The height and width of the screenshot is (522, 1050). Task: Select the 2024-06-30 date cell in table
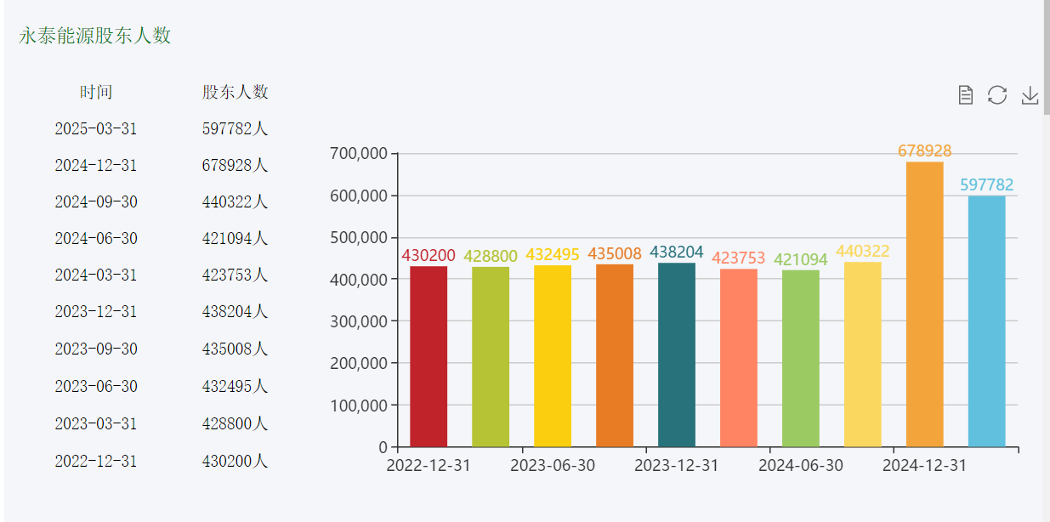click(96, 238)
